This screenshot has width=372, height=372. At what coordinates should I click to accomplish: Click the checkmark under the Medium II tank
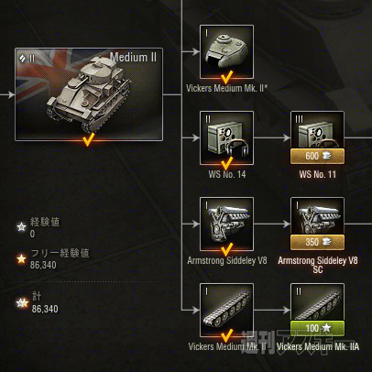click(88, 139)
